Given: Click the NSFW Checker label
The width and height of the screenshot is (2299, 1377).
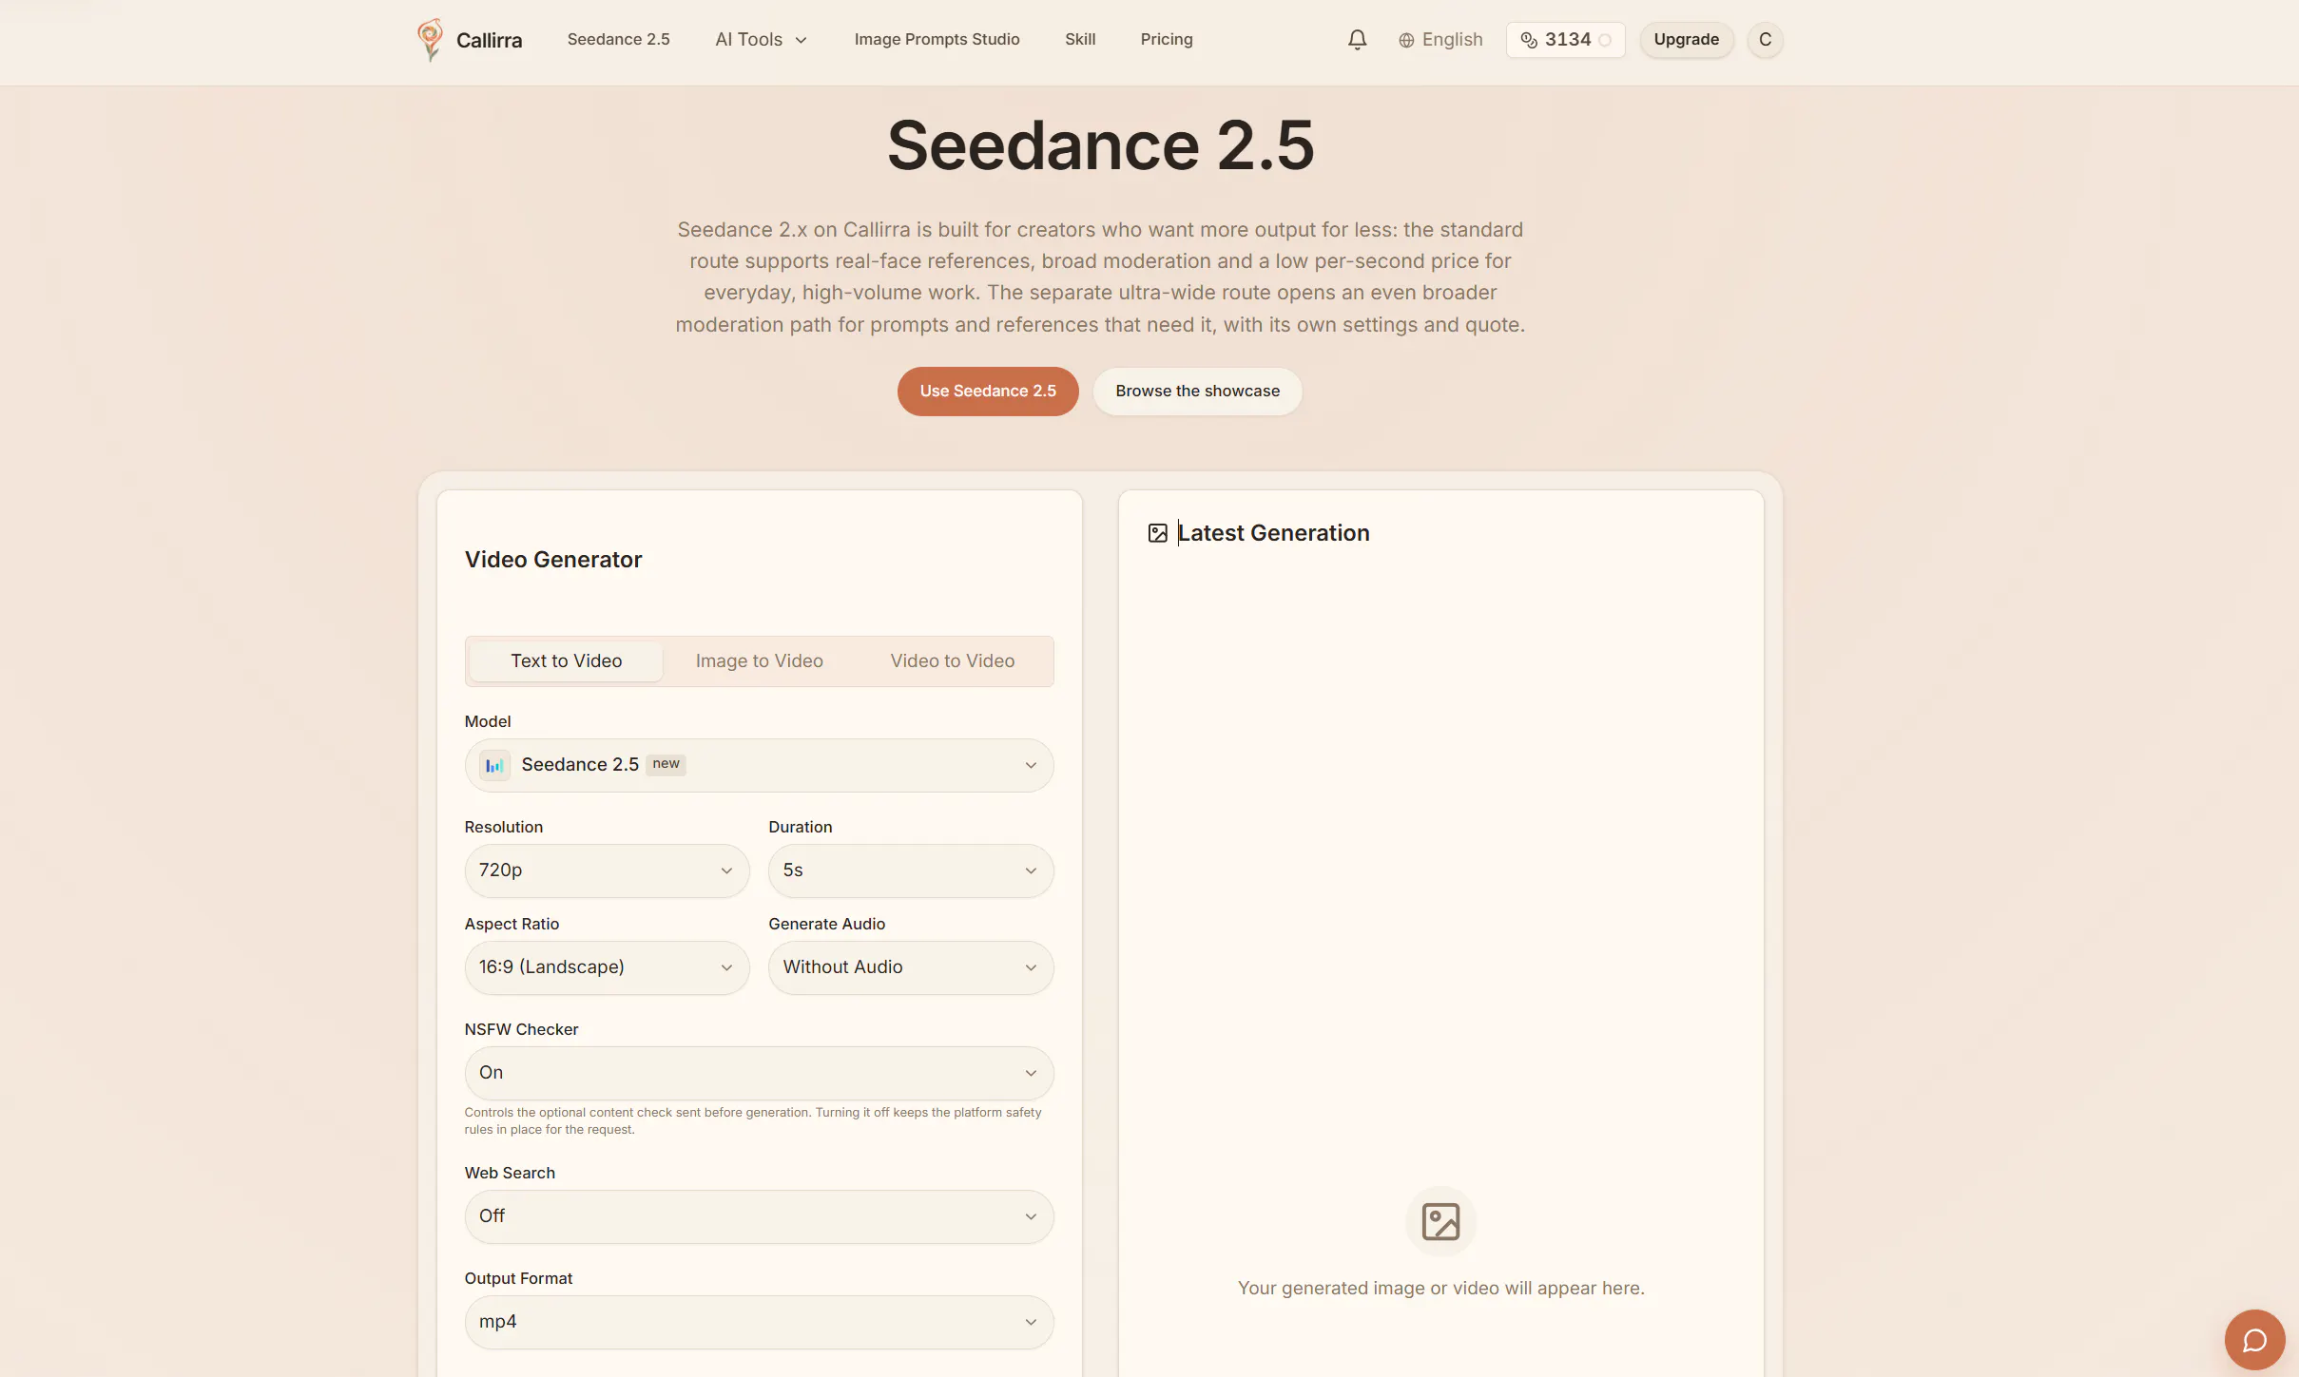Looking at the screenshot, I should 521,1029.
